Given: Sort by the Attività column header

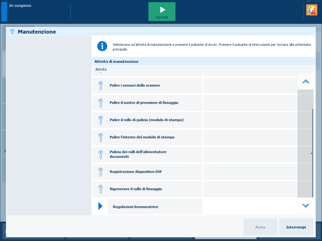Looking at the screenshot, I should [x=101, y=69].
